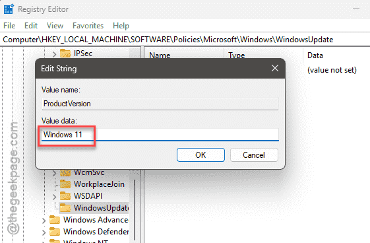Click the IPSec folder icon
Screen dimensions: 370x243
coord(65,53)
